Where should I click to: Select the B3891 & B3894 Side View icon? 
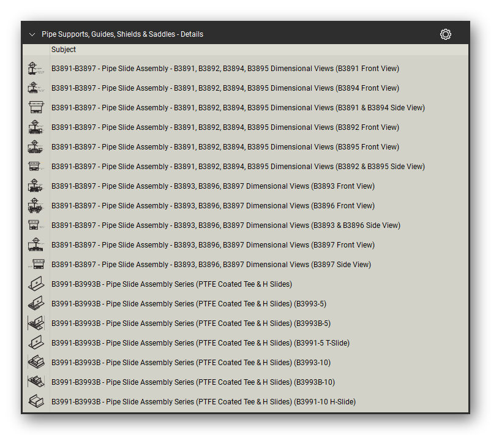click(36, 107)
